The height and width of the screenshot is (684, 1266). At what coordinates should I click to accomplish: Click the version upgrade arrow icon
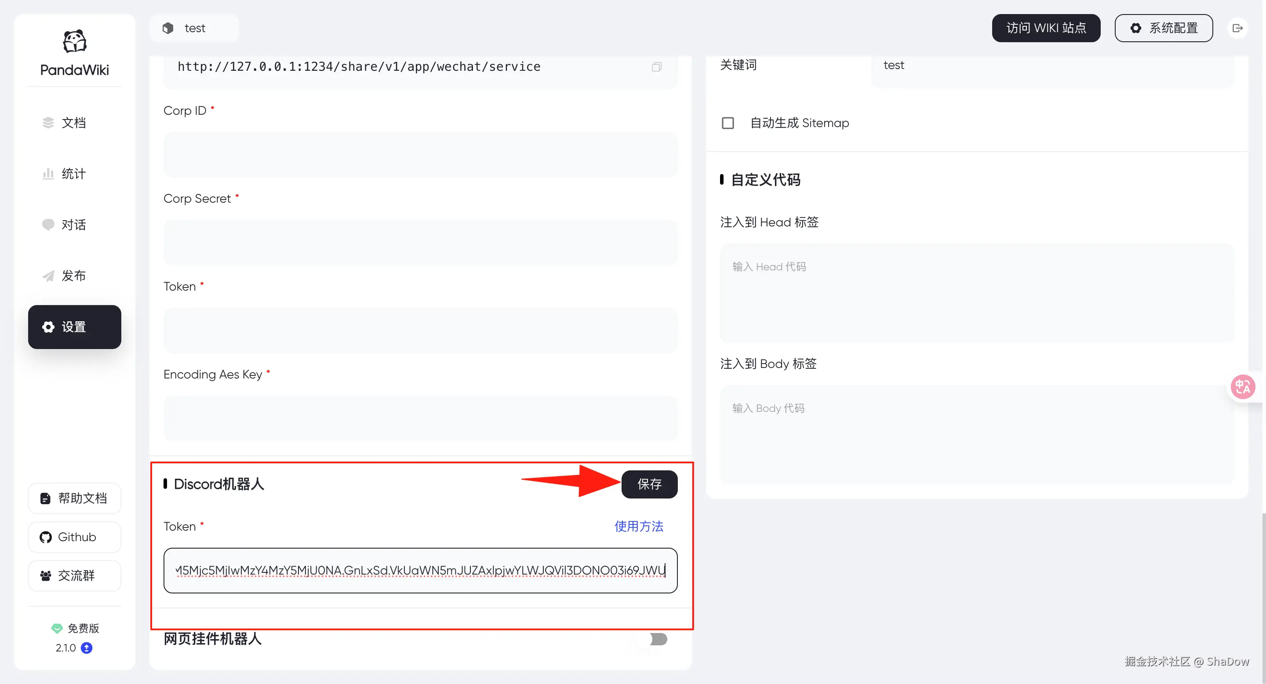pyautogui.click(x=87, y=648)
